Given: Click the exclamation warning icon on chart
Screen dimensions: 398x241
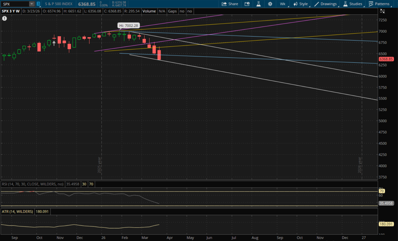Looking at the screenshot, I should pyautogui.click(x=5, y=18).
